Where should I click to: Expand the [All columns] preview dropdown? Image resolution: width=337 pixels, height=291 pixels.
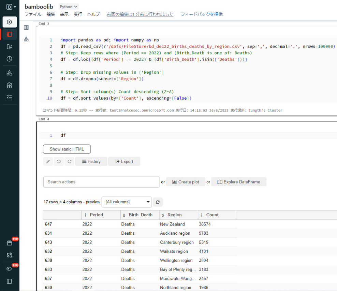(127, 202)
